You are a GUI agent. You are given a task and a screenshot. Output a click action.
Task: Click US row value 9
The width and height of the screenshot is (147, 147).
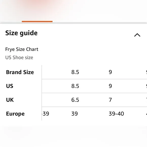tap(110, 86)
